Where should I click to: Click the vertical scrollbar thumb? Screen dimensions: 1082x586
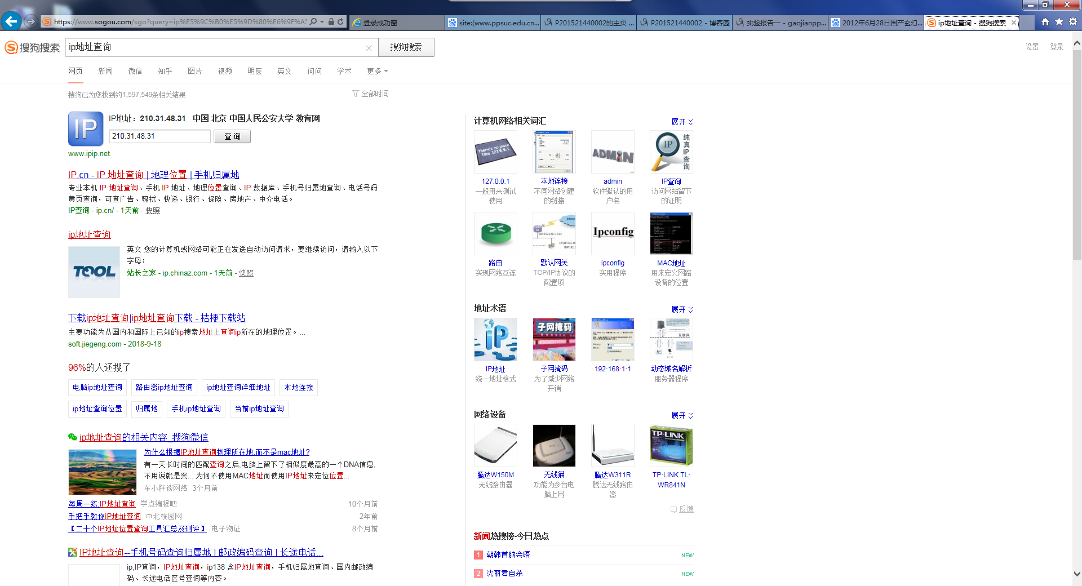tap(1077, 155)
